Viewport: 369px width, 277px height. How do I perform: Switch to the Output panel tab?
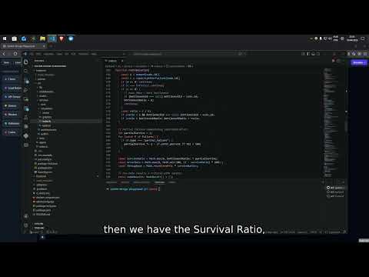coord(125,182)
